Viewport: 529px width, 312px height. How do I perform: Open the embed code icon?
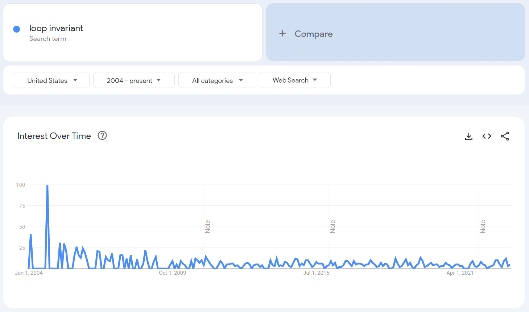click(x=487, y=136)
